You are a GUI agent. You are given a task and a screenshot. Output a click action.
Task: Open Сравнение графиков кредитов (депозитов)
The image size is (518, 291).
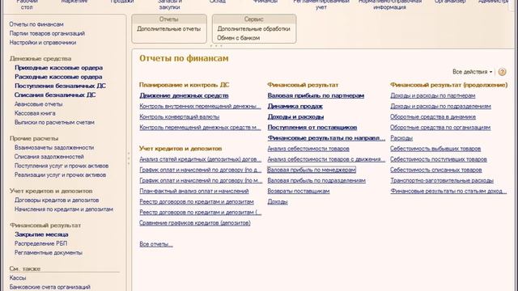(194, 223)
